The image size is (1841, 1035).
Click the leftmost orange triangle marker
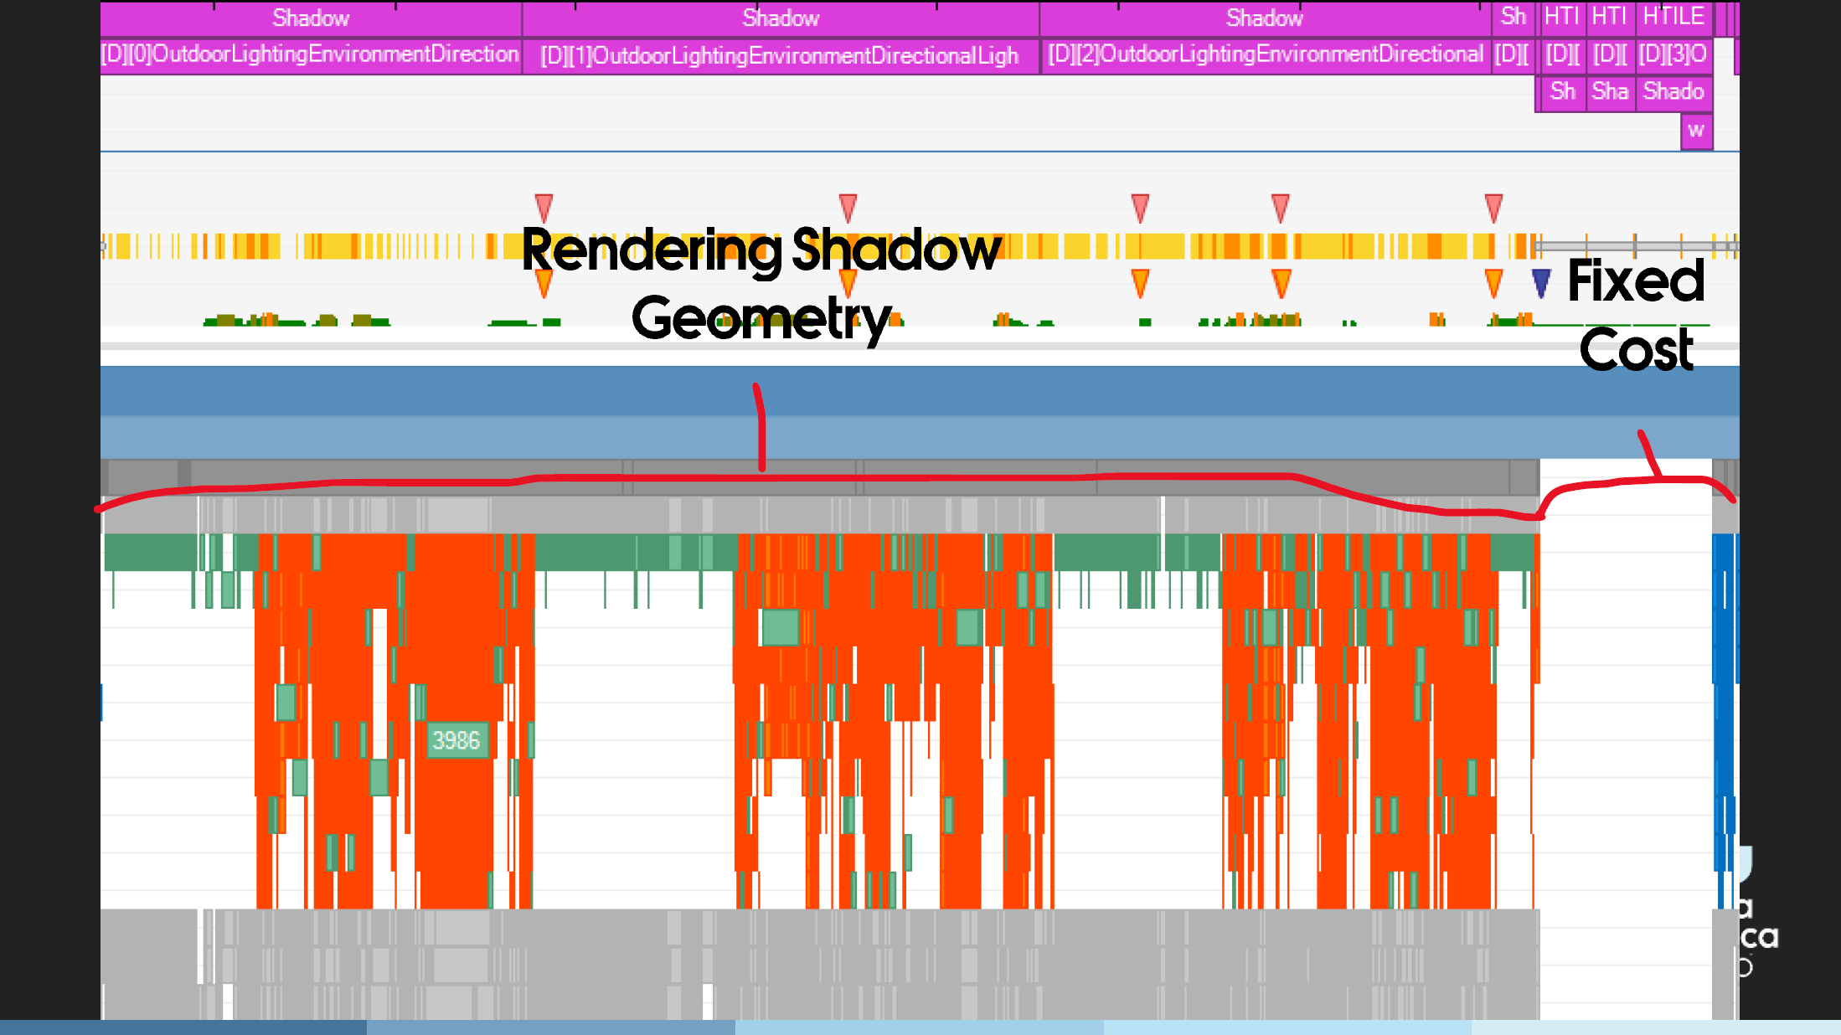pos(544,282)
